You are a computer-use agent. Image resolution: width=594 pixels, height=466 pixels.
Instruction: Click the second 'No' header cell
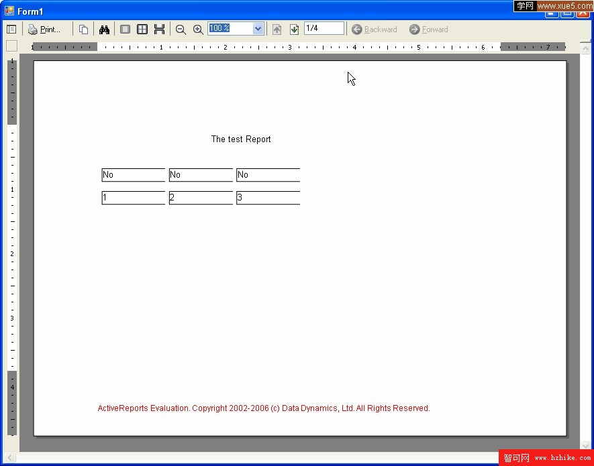[201, 175]
